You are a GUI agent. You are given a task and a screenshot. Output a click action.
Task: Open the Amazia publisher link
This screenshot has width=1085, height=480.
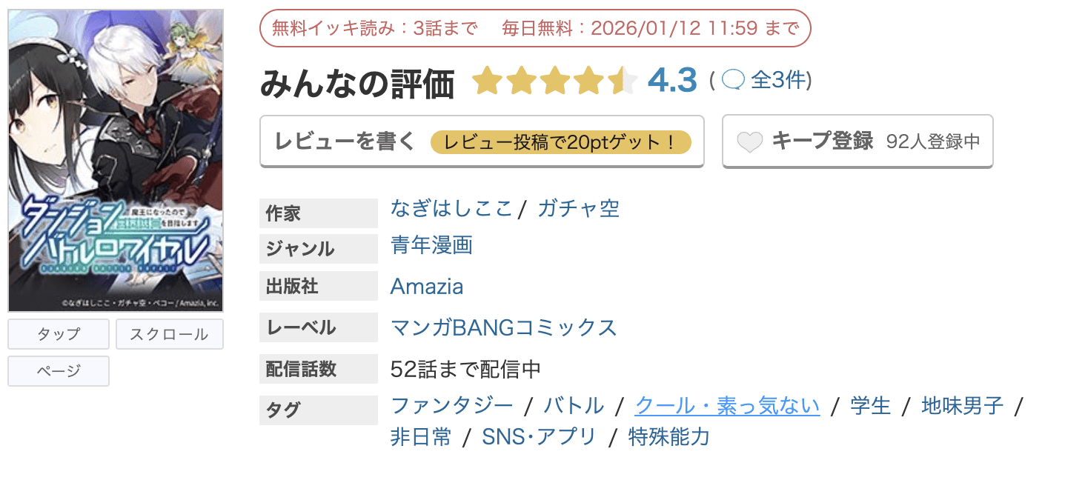click(427, 287)
